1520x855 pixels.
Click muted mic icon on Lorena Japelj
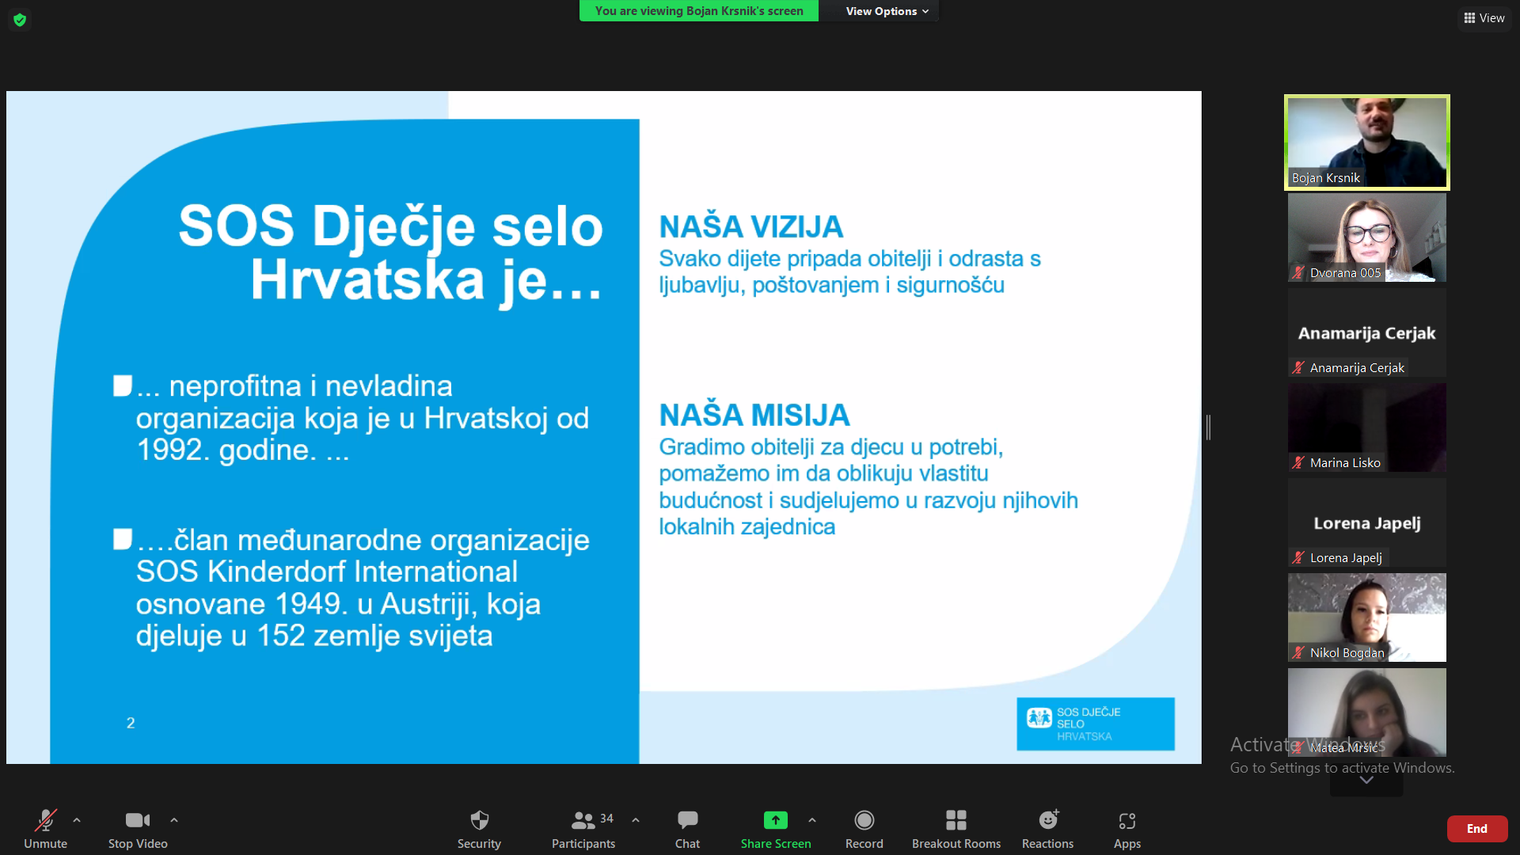1298,558
